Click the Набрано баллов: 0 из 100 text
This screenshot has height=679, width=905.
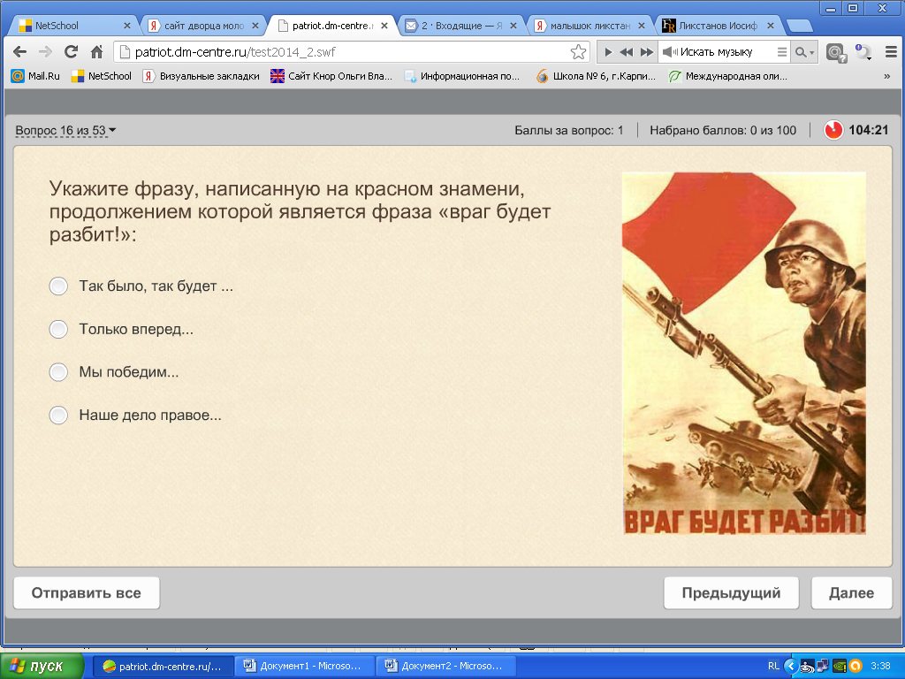(723, 131)
